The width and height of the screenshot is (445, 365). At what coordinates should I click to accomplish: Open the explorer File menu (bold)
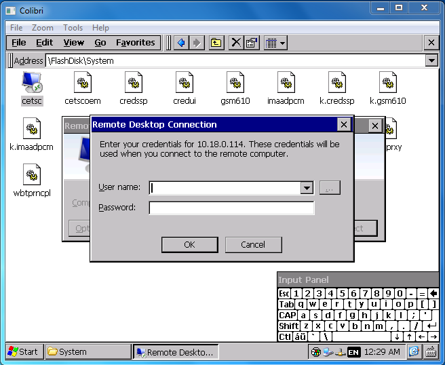(19, 43)
